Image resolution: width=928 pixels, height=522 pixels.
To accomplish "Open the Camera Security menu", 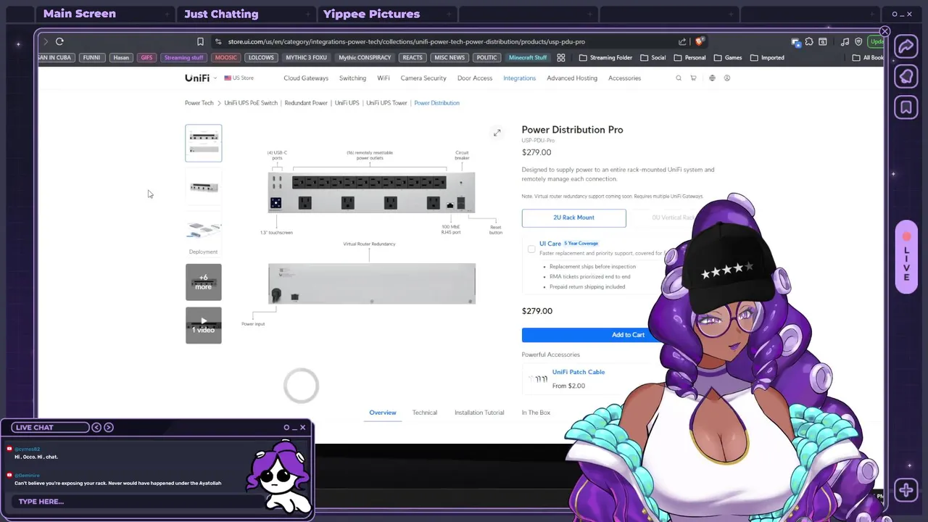I will click(x=423, y=78).
